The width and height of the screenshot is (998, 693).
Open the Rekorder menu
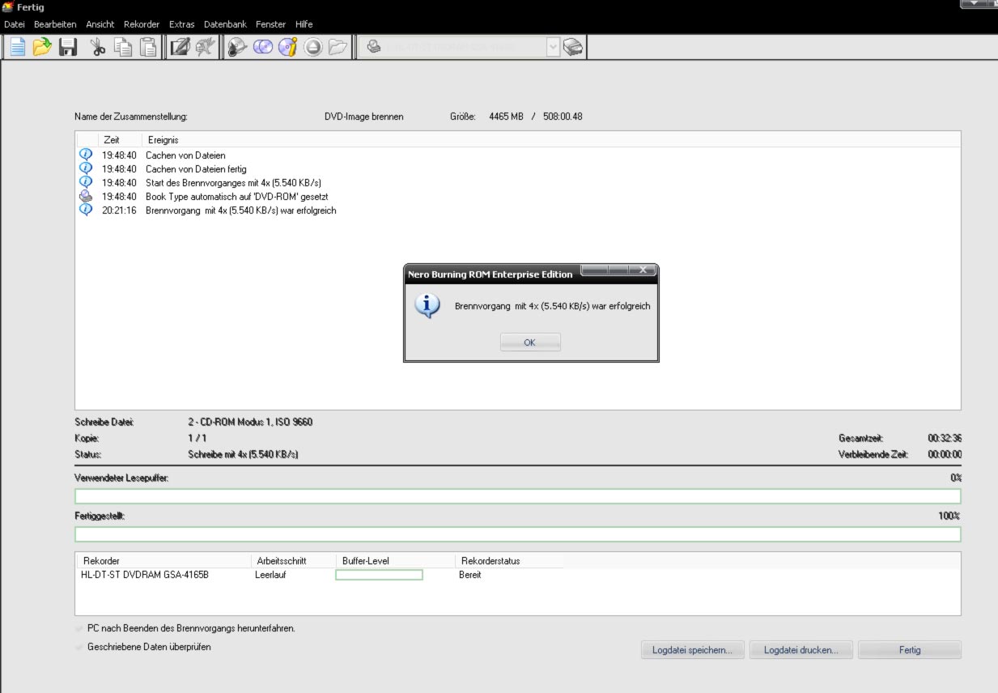click(x=142, y=24)
